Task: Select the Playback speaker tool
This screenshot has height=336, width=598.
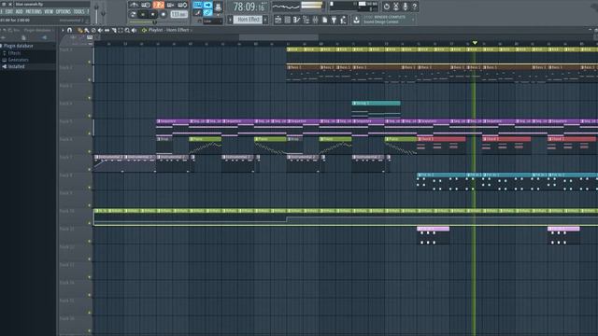Action: pyautogui.click(x=134, y=30)
